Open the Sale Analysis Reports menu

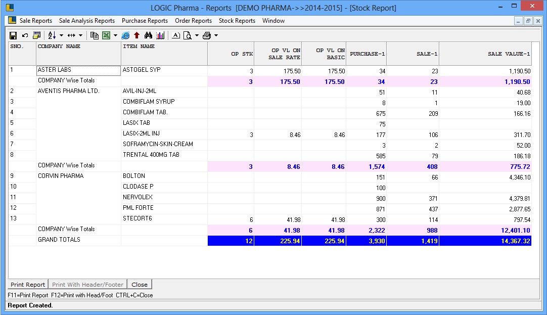coord(87,21)
